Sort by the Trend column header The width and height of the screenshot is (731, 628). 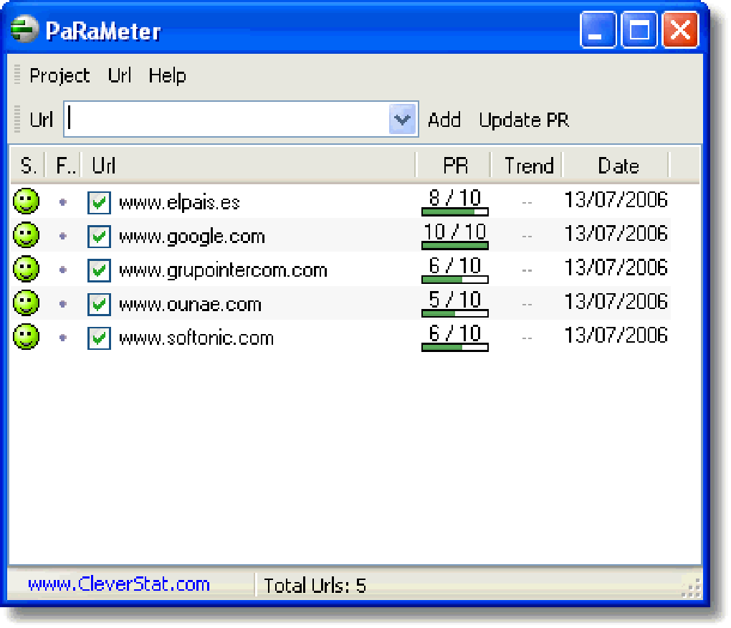click(x=527, y=166)
